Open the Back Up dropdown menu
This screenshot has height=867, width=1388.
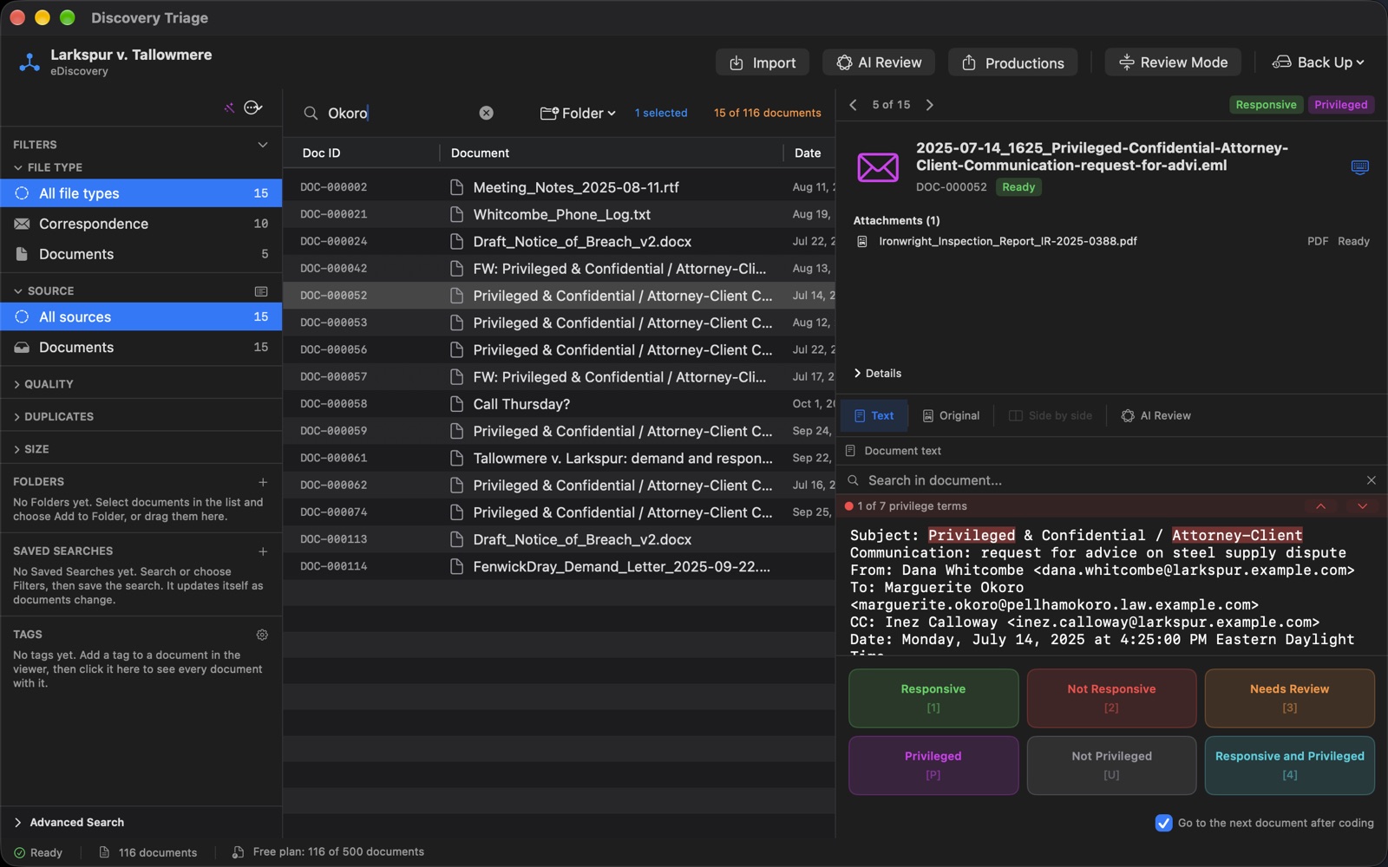tap(1318, 62)
